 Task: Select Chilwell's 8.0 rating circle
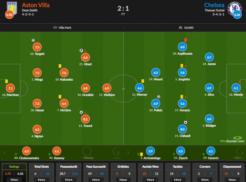(182, 129)
